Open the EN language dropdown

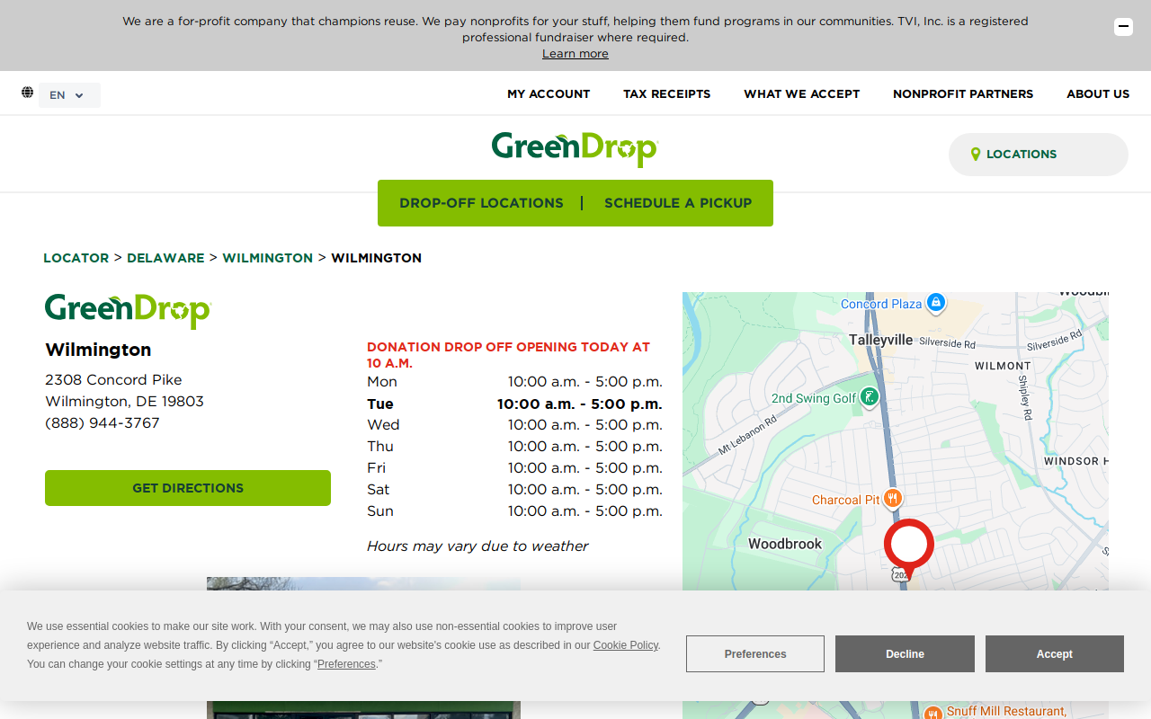tap(69, 95)
